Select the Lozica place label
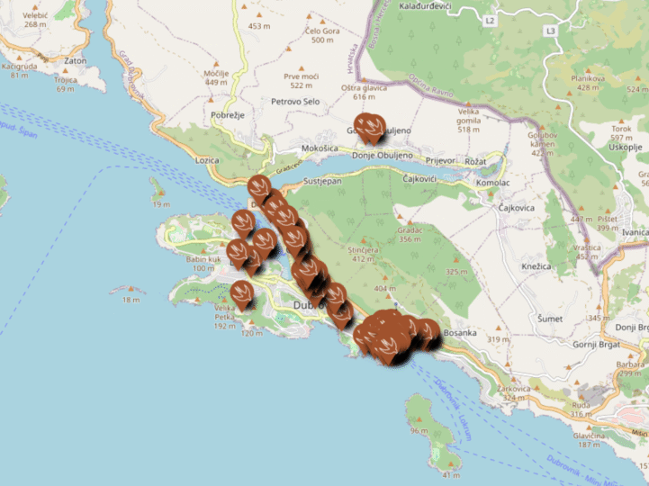Screen dimensions: 649x486 tap(206, 159)
